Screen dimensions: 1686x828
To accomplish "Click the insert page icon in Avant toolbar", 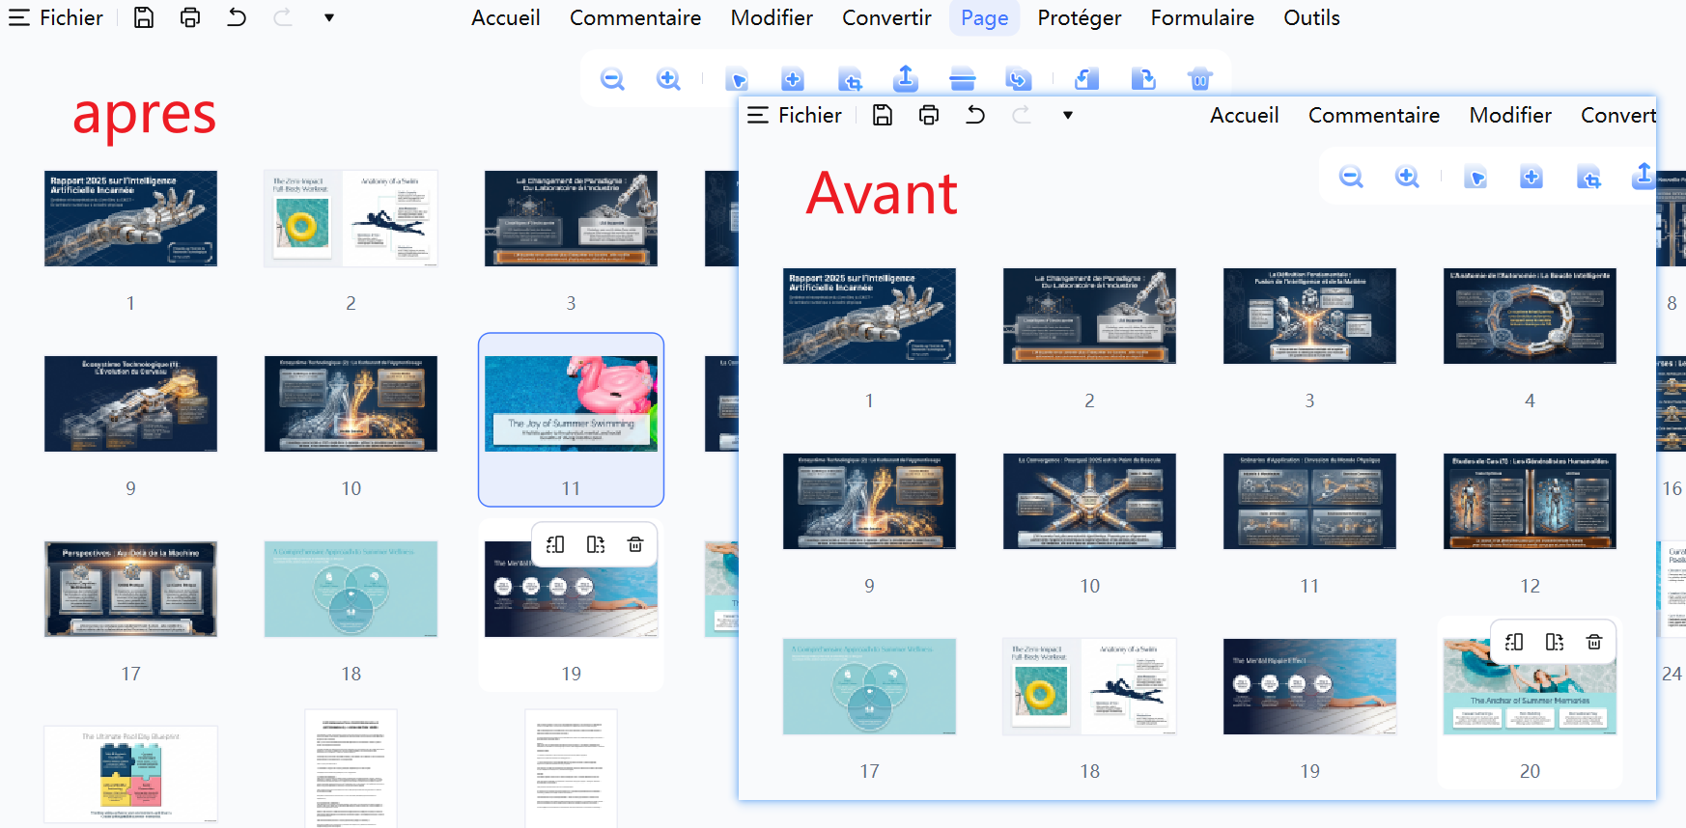I will pos(1531,177).
